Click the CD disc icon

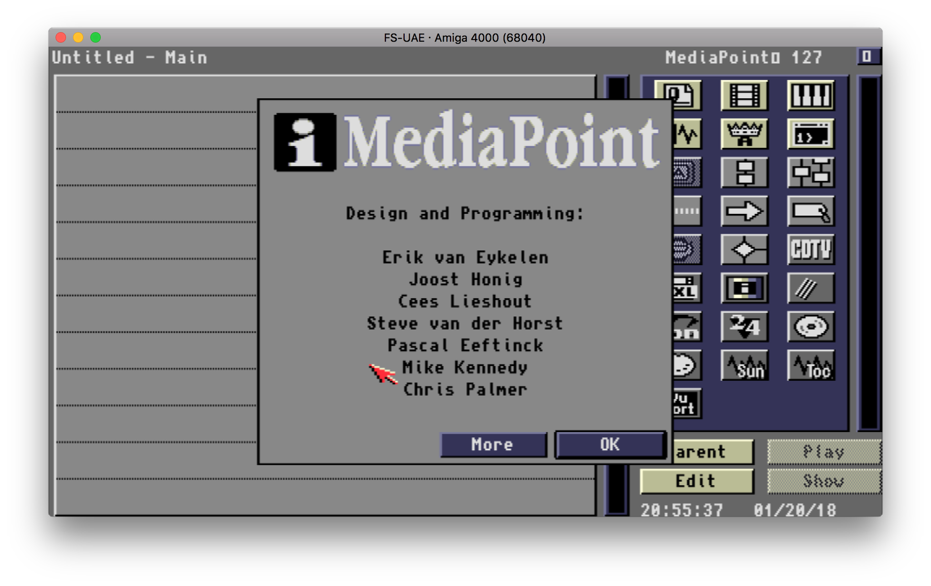coord(812,327)
